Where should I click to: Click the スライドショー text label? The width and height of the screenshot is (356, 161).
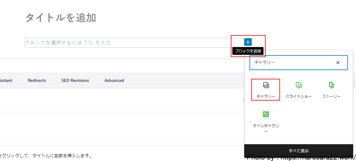[298, 96]
